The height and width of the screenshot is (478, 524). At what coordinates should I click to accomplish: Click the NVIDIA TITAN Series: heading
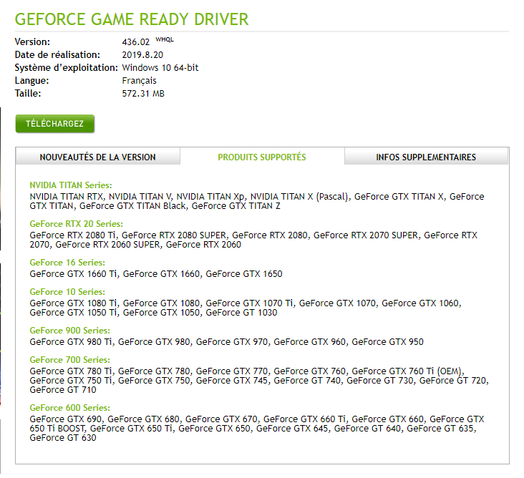(71, 185)
